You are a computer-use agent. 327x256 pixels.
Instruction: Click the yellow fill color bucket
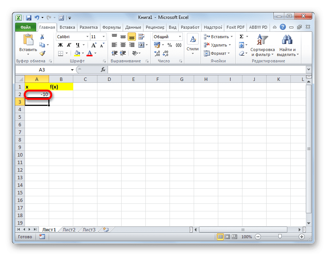click(x=77, y=53)
